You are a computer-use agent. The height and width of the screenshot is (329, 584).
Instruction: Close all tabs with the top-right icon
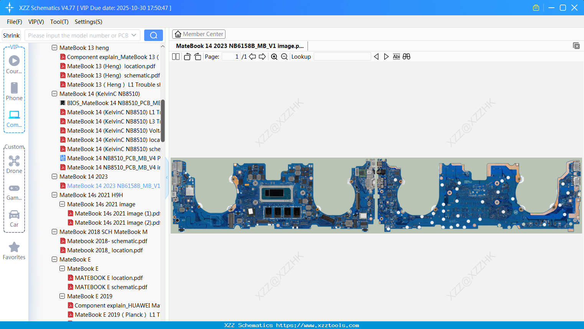pos(576,46)
